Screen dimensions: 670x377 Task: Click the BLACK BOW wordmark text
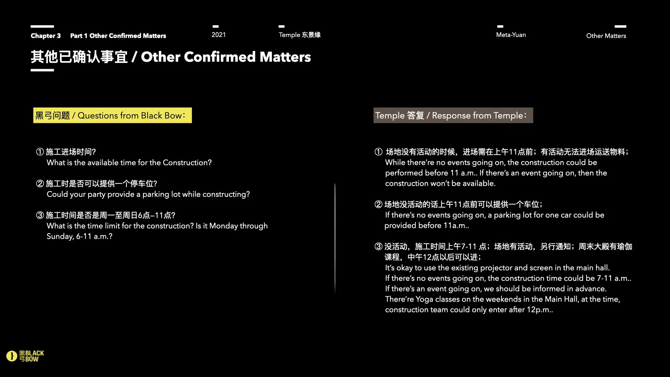[x=32, y=356]
